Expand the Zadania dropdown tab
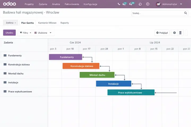Viewport: 191px width, 127px height. tap(11, 23)
